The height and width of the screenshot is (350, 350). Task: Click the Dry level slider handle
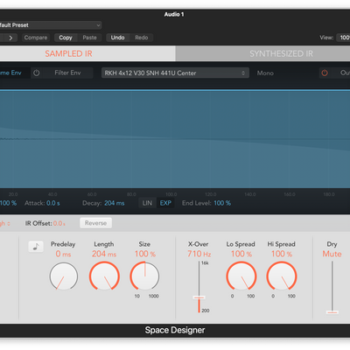pos(332,312)
